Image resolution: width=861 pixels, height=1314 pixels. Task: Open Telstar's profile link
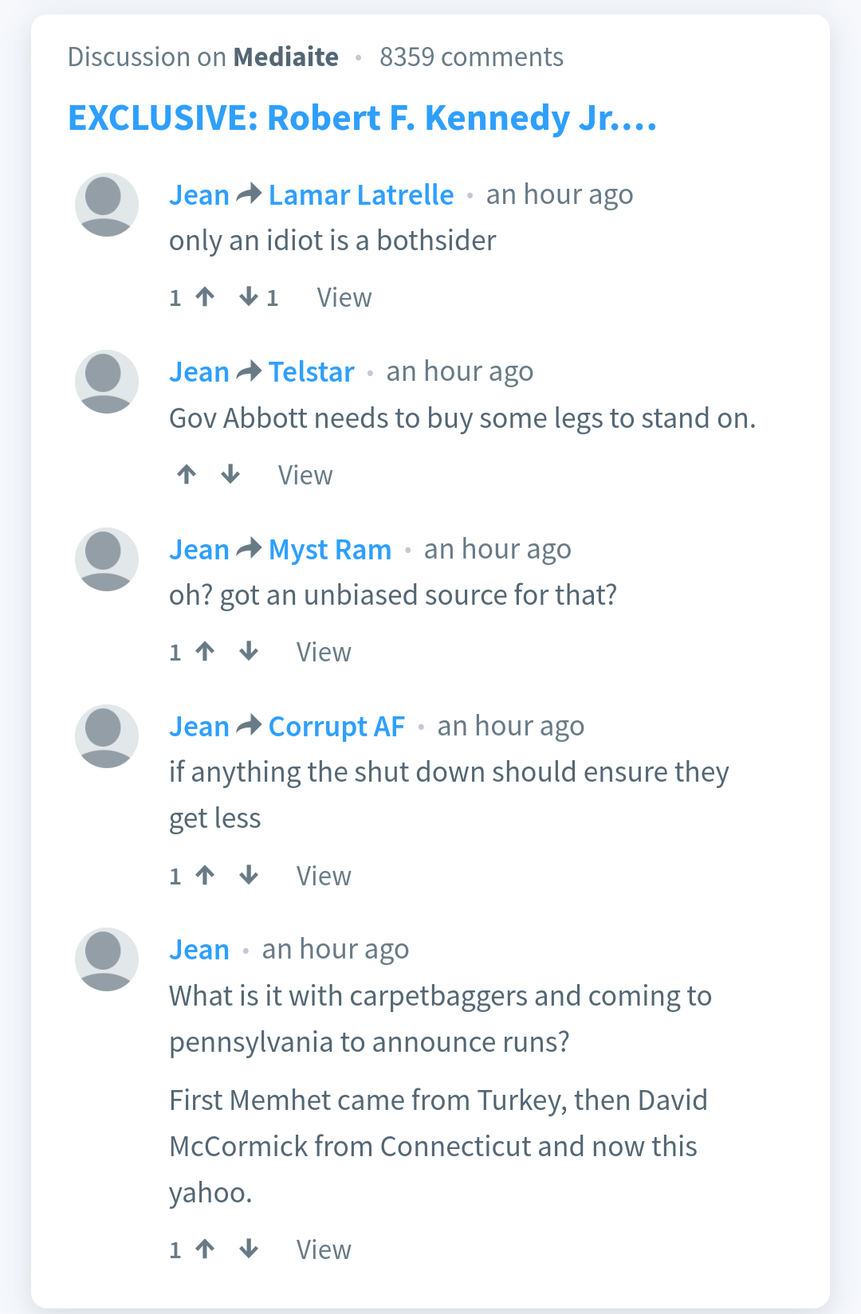coord(312,372)
